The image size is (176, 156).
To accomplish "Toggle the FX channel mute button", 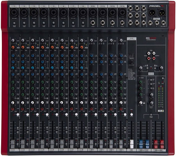I will (x=132, y=115).
